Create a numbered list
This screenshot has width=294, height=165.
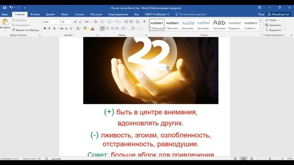point(110,22)
